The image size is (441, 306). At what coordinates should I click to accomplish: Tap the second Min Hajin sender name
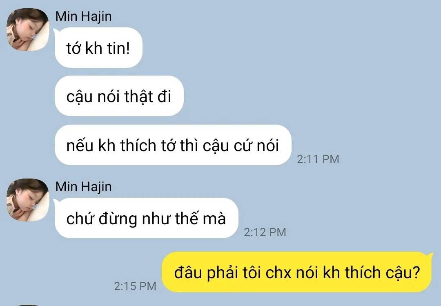pos(84,187)
